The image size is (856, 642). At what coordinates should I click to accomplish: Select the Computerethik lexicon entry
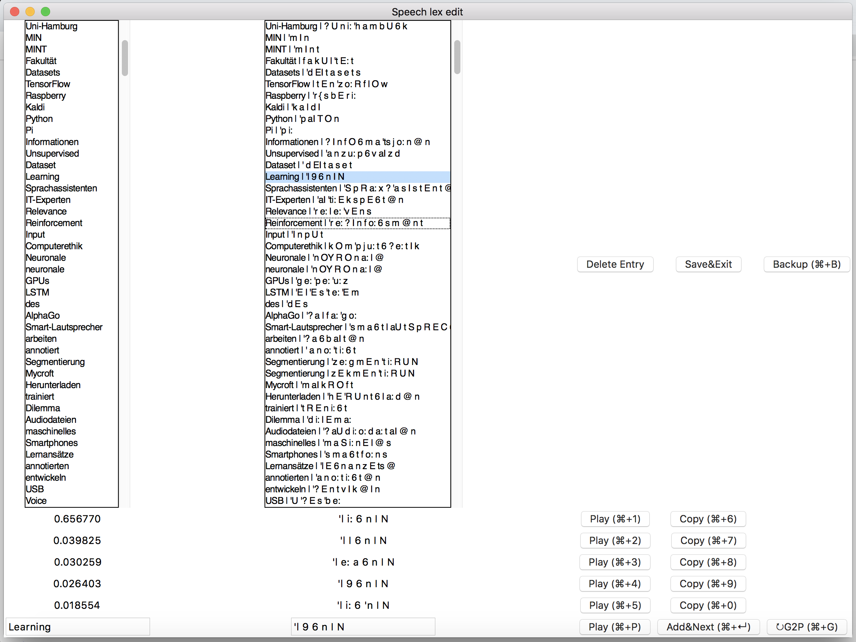[x=342, y=246]
